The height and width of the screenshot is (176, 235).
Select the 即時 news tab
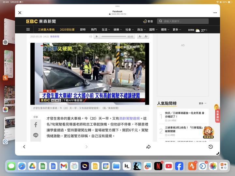(83, 29)
